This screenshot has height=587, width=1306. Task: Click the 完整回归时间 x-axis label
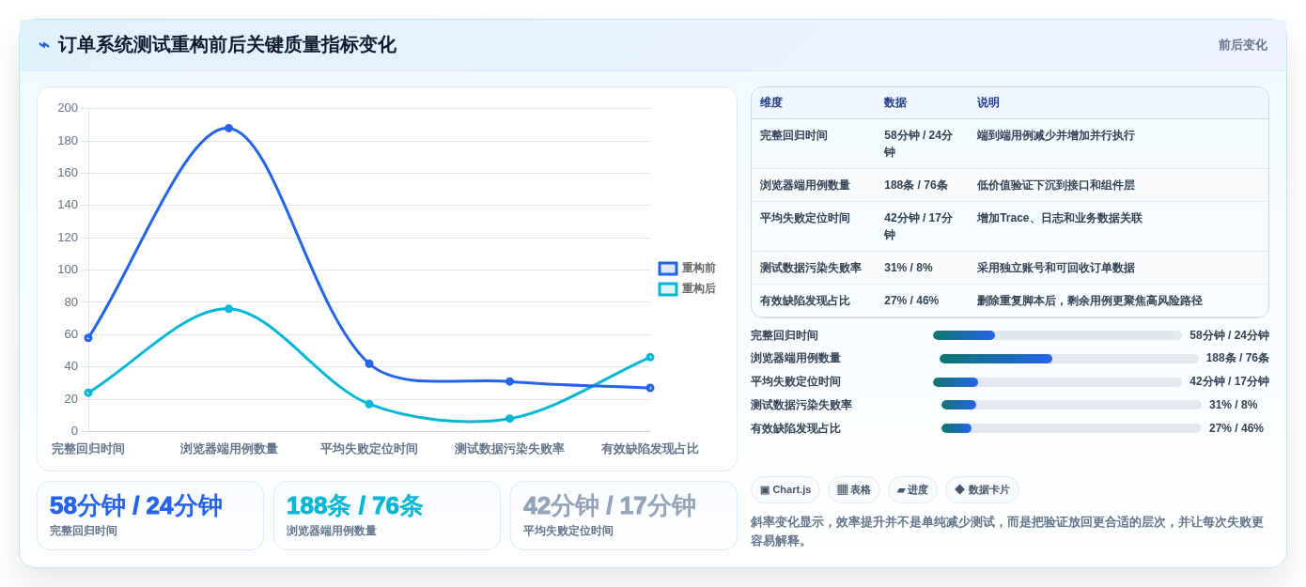88,449
